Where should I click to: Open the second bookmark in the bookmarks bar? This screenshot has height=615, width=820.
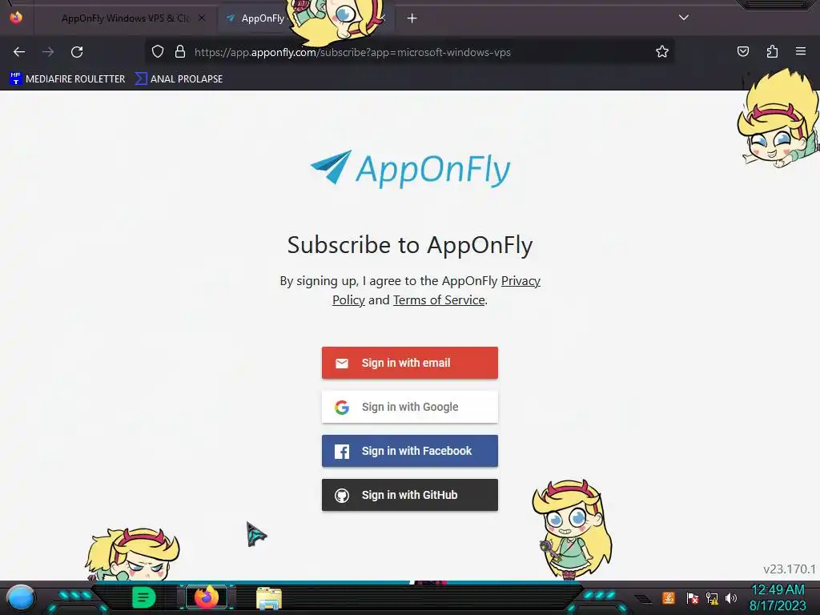179,79
